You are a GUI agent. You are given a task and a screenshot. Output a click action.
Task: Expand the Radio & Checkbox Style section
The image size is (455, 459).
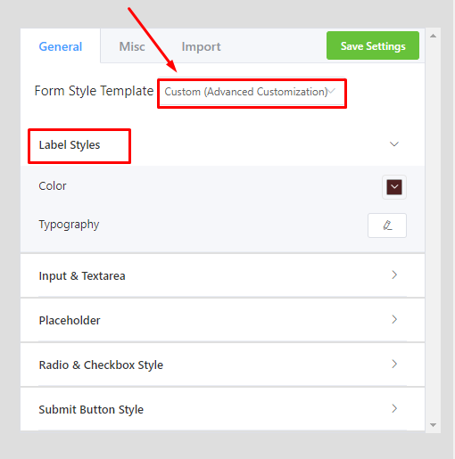click(222, 365)
